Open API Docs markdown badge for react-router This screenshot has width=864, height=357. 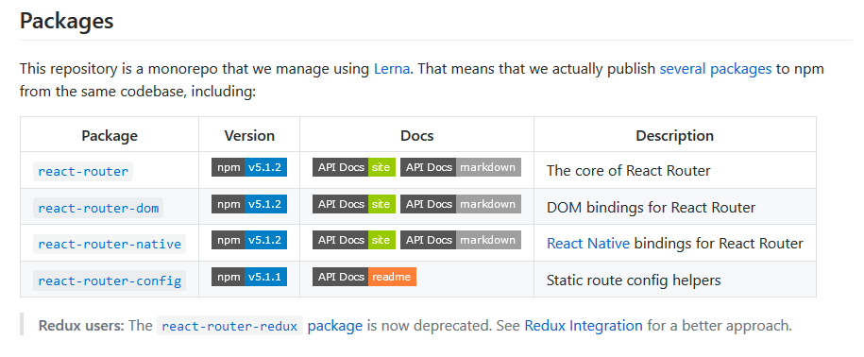point(461,167)
